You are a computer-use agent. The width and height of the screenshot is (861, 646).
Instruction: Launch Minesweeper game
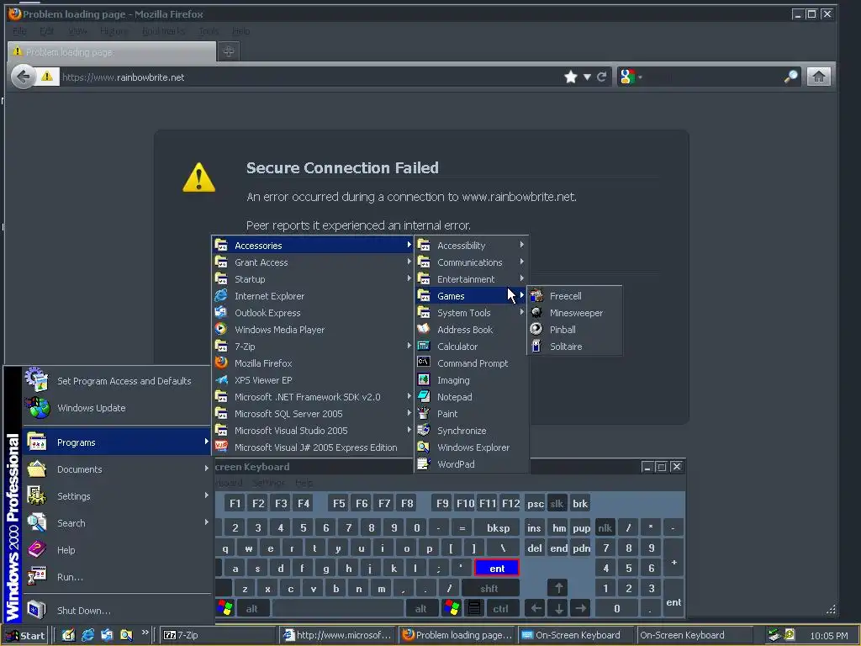[x=574, y=313]
